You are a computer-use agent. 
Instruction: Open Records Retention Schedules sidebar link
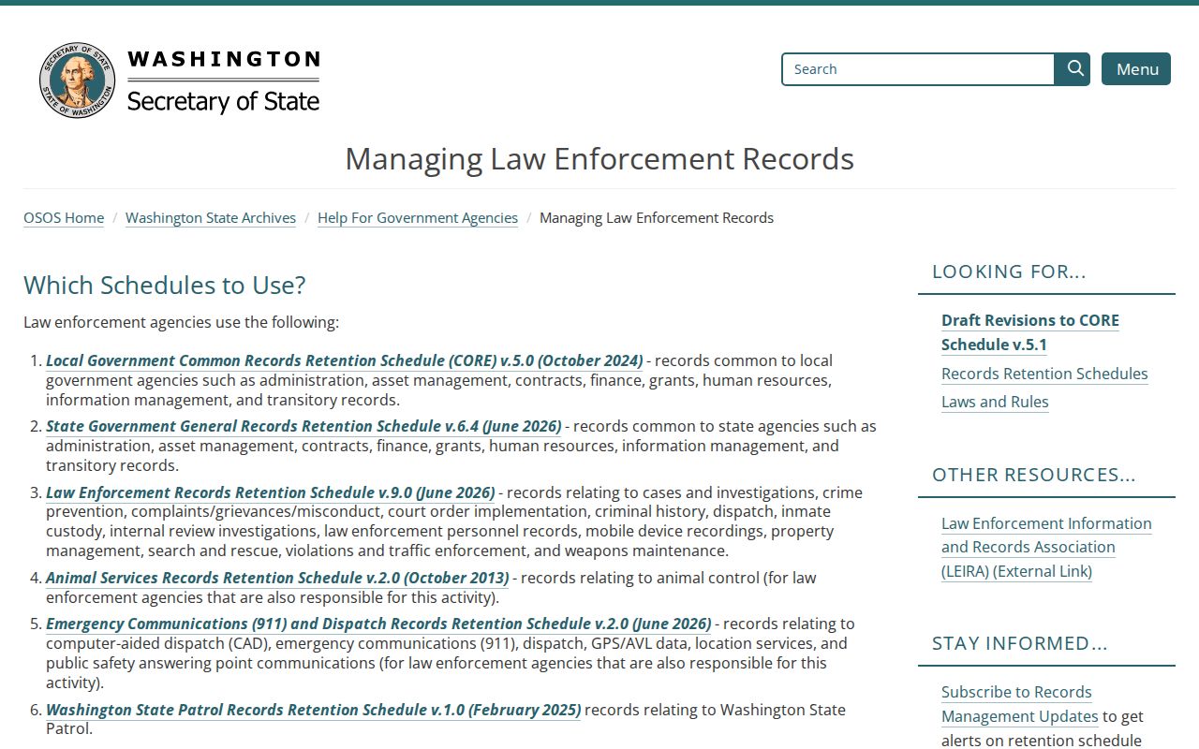(x=1044, y=374)
